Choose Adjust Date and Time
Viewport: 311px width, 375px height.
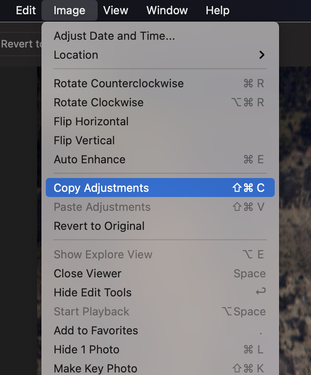pos(160,36)
